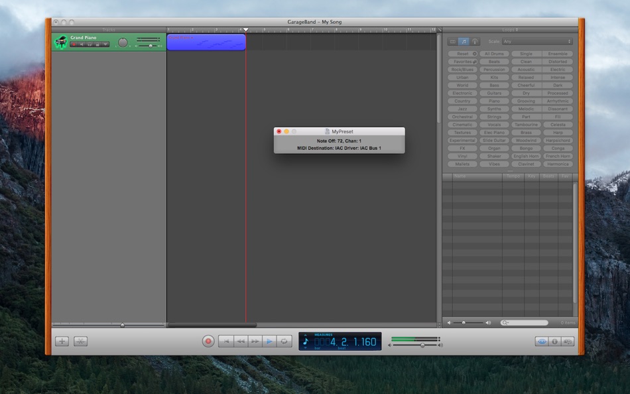
Task: Lock the Grand Piano track
Action: point(97,44)
